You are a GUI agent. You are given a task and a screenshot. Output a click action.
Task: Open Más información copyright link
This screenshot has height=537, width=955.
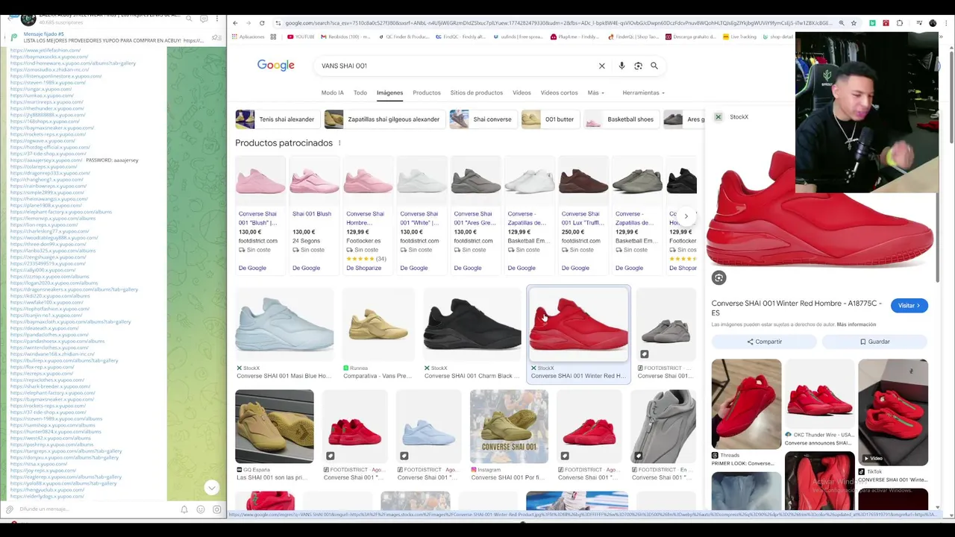[x=856, y=324]
